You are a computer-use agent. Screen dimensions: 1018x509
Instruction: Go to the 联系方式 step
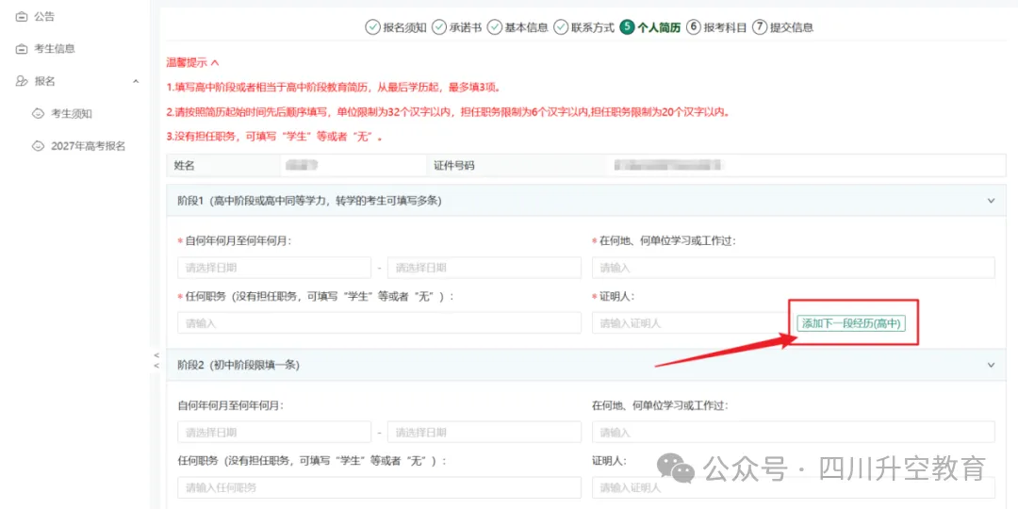point(593,27)
